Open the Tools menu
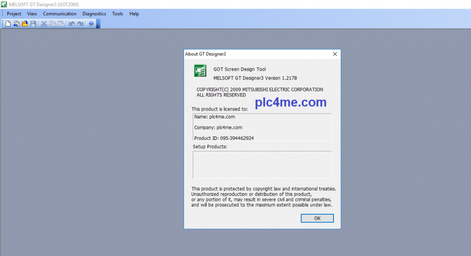Image resolution: width=471 pixels, height=256 pixels. (x=117, y=14)
